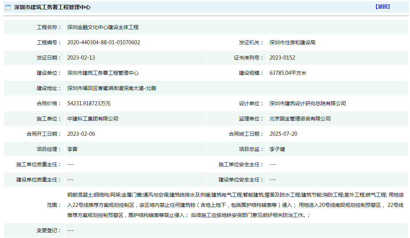Click certificate serial number 2023-0152

(x=282, y=58)
